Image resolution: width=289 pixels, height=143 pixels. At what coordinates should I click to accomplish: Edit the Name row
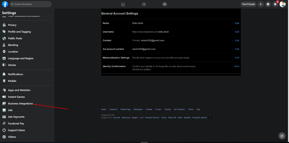237,23
